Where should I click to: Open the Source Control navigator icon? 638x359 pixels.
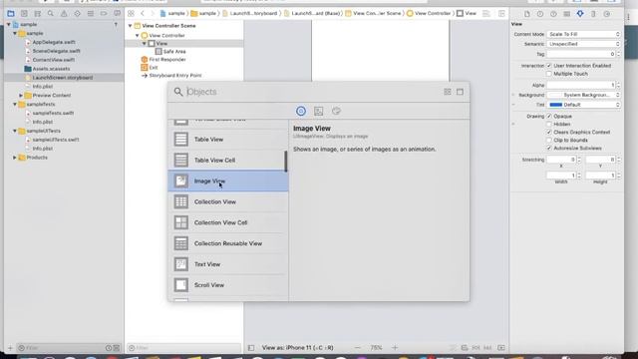coord(24,14)
